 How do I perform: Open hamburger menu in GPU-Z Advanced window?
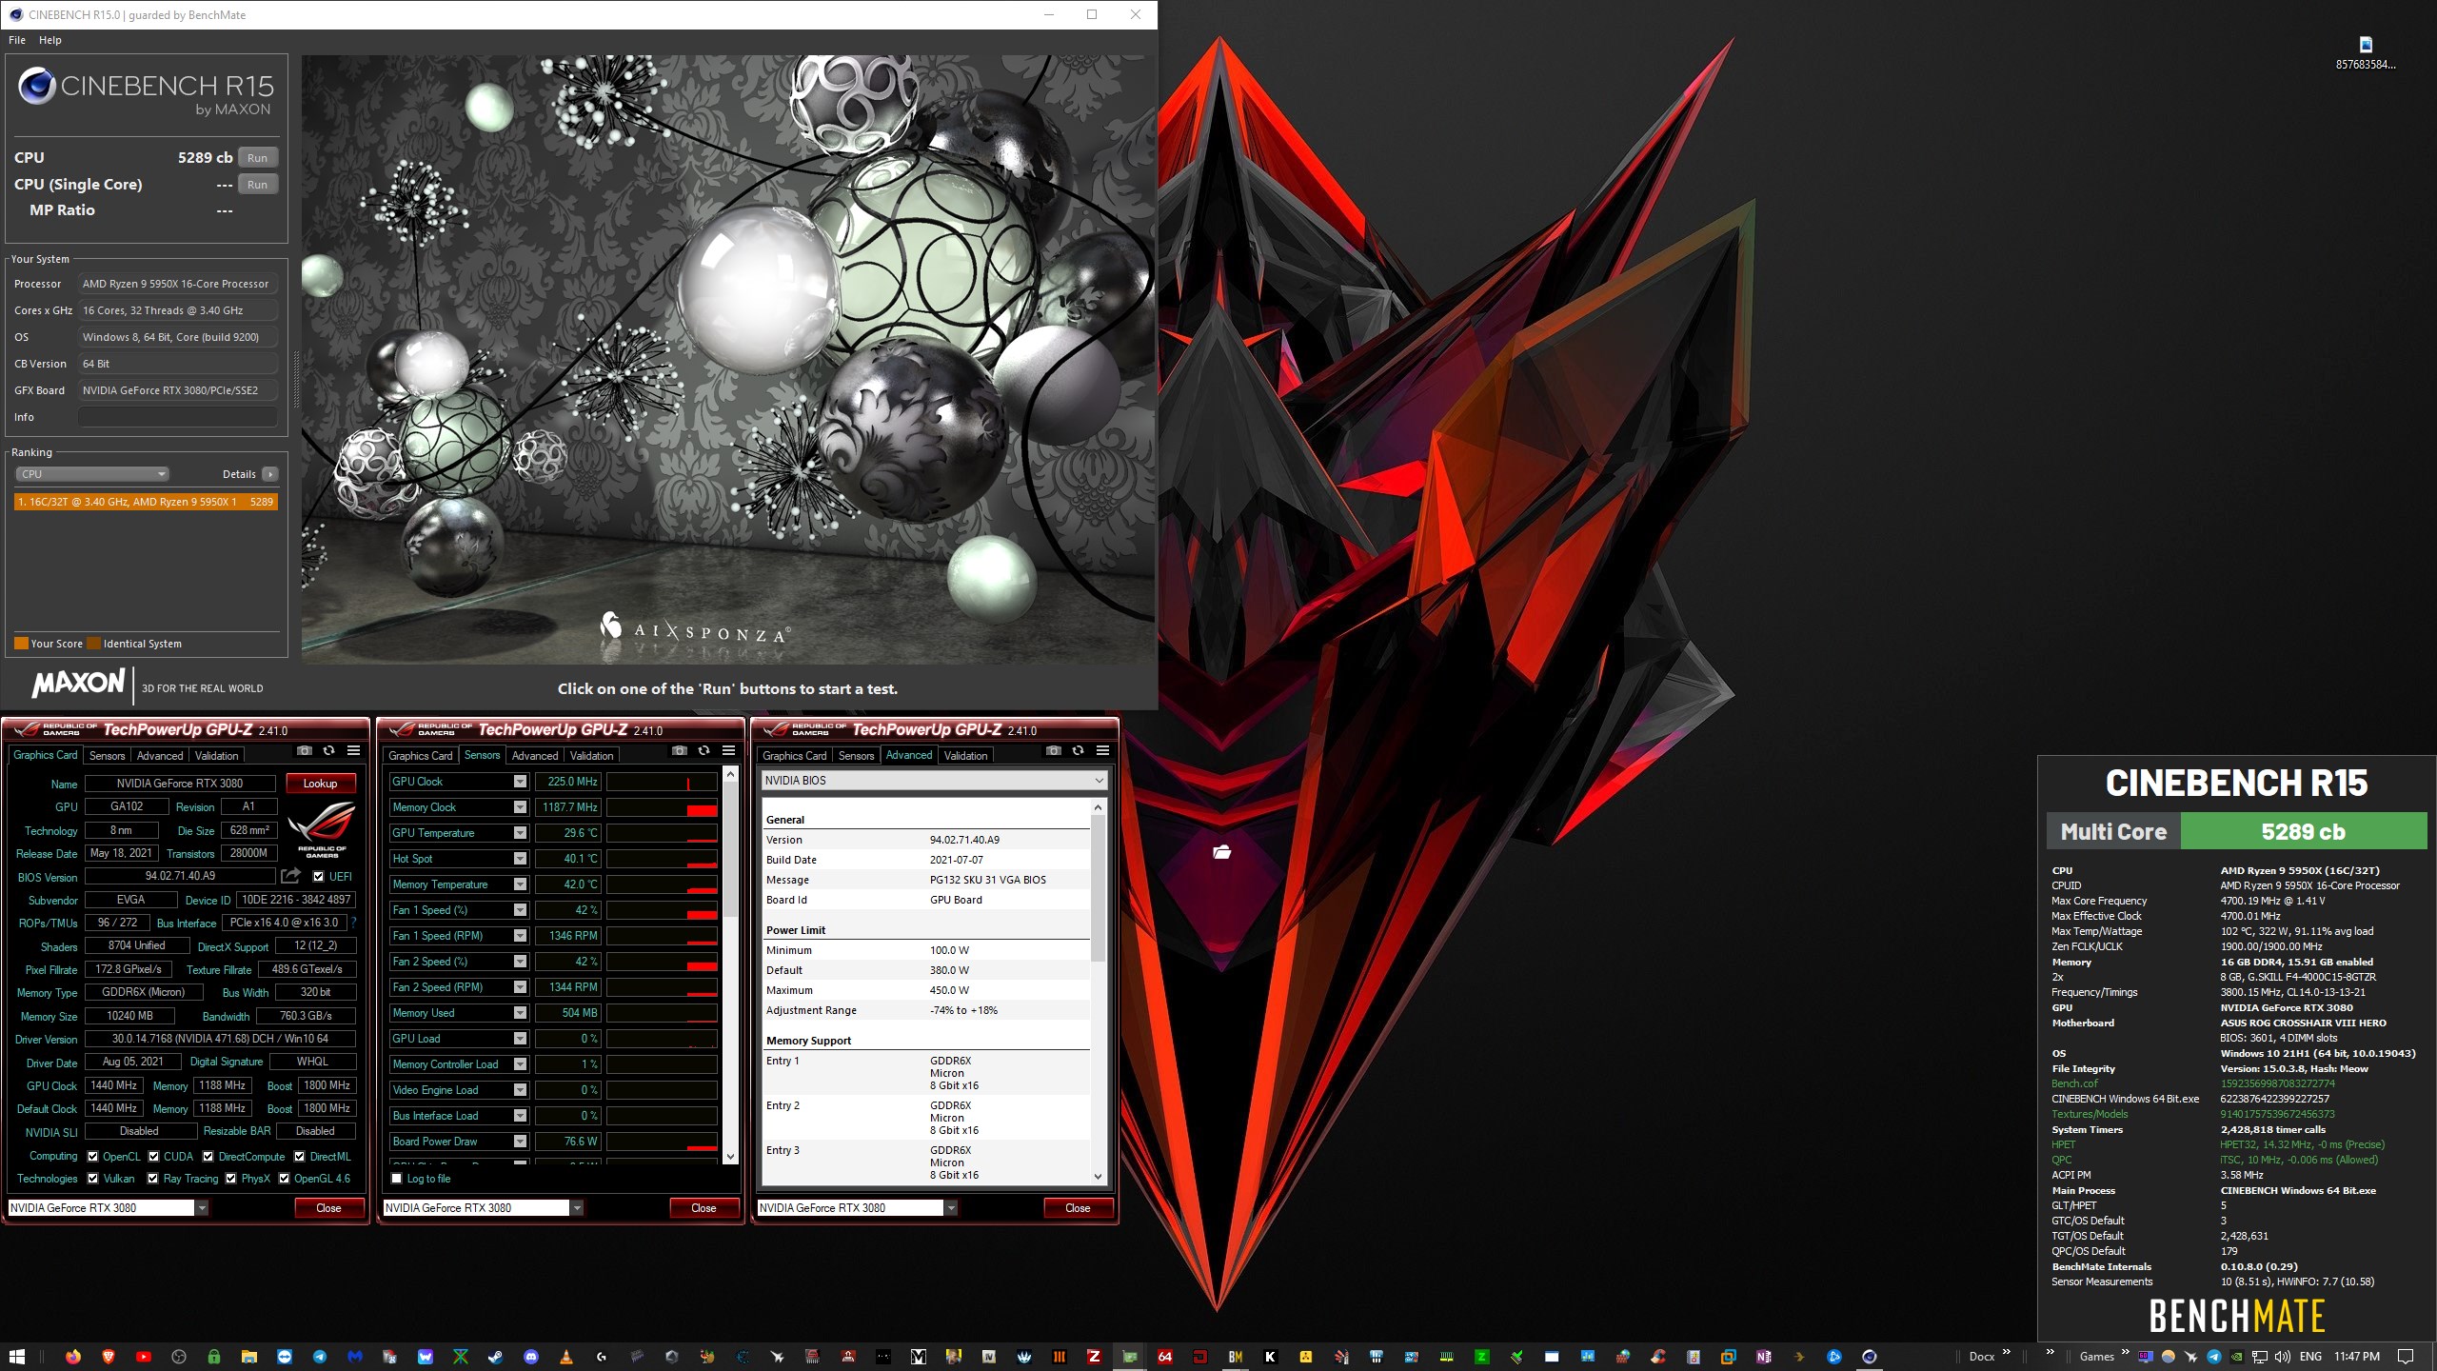click(x=1103, y=751)
